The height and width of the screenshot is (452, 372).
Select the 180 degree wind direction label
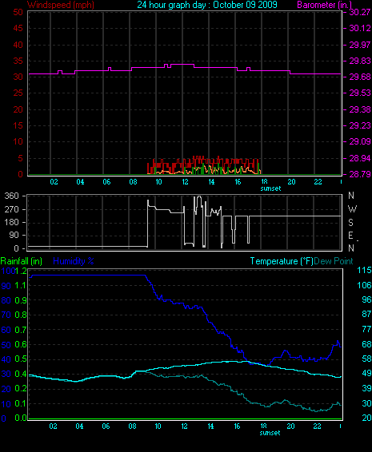(x=11, y=222)
